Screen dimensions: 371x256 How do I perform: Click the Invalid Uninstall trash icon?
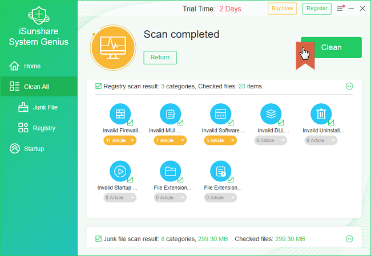(321, 113)
